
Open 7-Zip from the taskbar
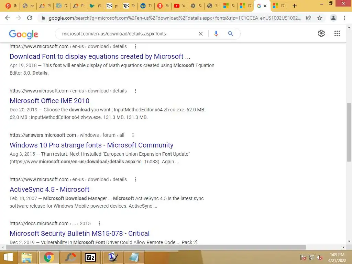tap(90, 257)
